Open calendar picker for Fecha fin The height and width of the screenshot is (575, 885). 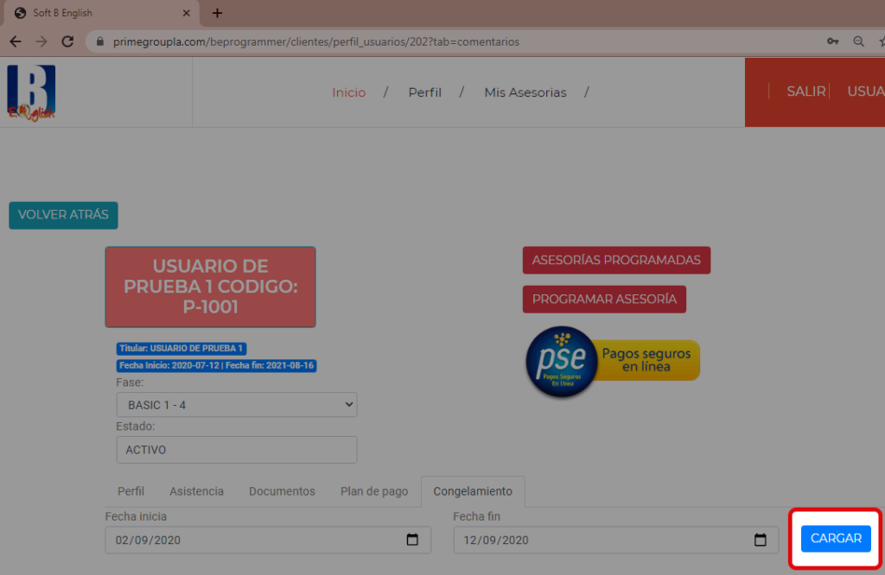[760, 540]
